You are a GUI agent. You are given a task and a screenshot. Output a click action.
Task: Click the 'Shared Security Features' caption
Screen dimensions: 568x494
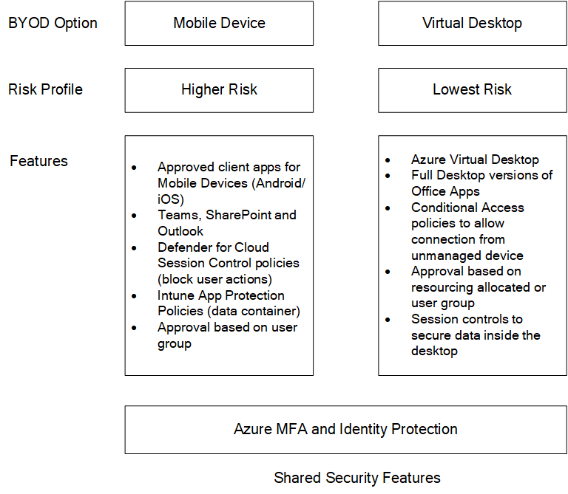tap(357, 478)
